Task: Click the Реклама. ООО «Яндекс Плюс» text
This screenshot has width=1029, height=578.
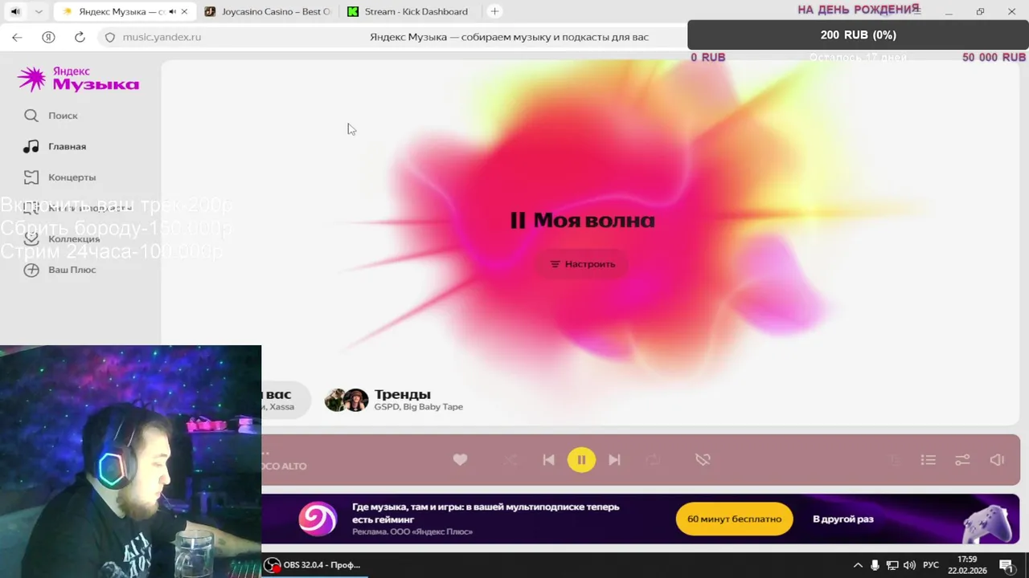Action: (412, 531)
